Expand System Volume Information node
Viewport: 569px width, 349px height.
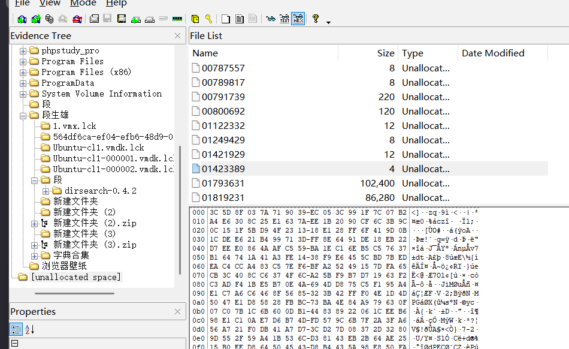[x=23, y=94]
